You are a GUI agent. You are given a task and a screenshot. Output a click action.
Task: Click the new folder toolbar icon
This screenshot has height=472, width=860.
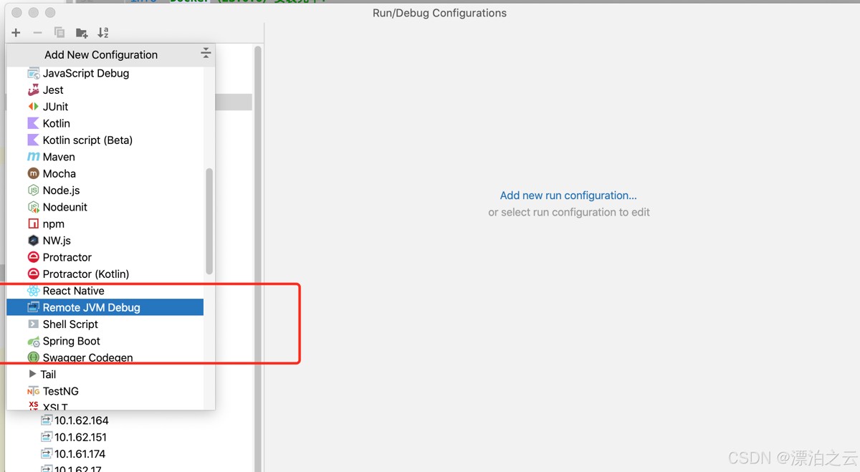(82, 33)
